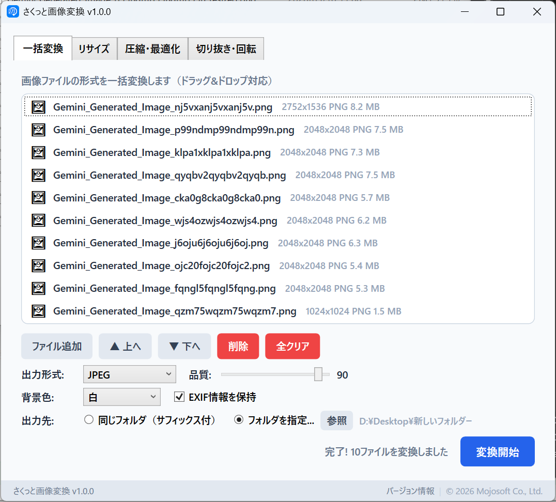Click thumbnail icon of p99ndmp99ndmp99n.png

click(38, 130)
